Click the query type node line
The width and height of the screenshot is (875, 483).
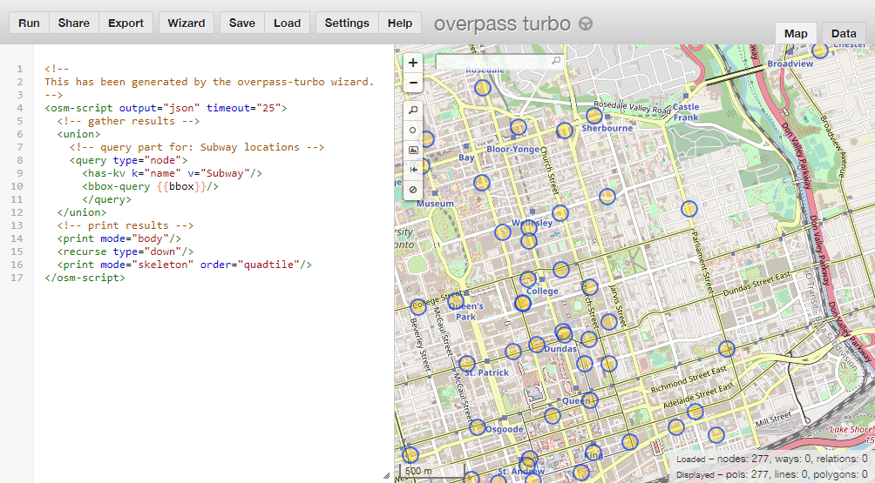point(128,160)
